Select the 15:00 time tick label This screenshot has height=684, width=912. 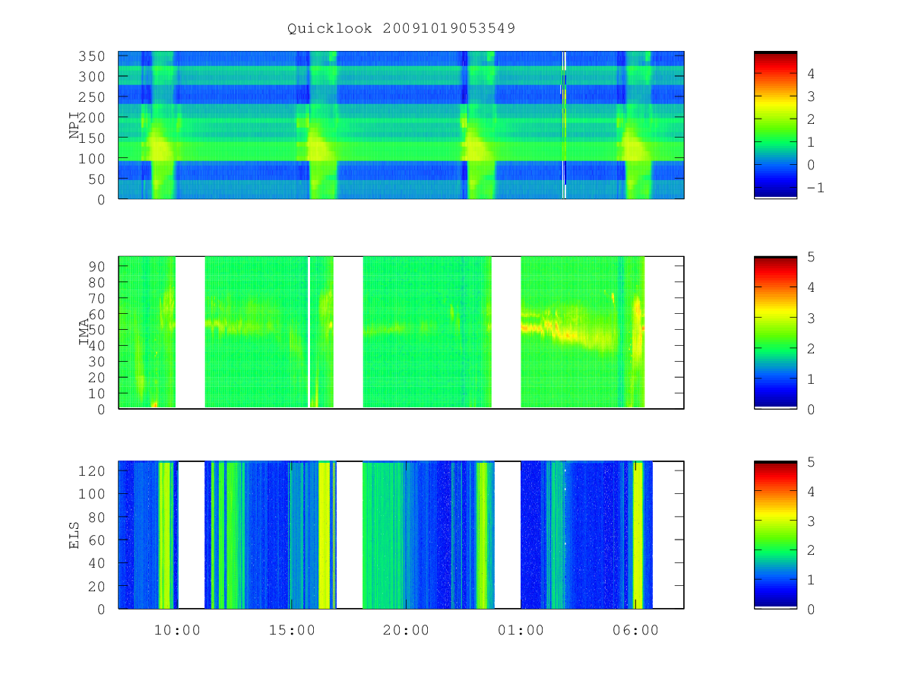point(292,630)
